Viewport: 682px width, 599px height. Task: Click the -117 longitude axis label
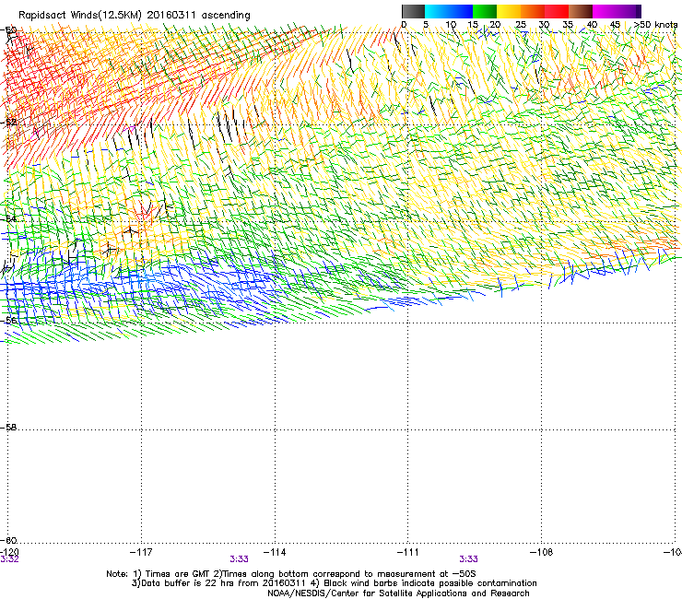tap(141, 552)
